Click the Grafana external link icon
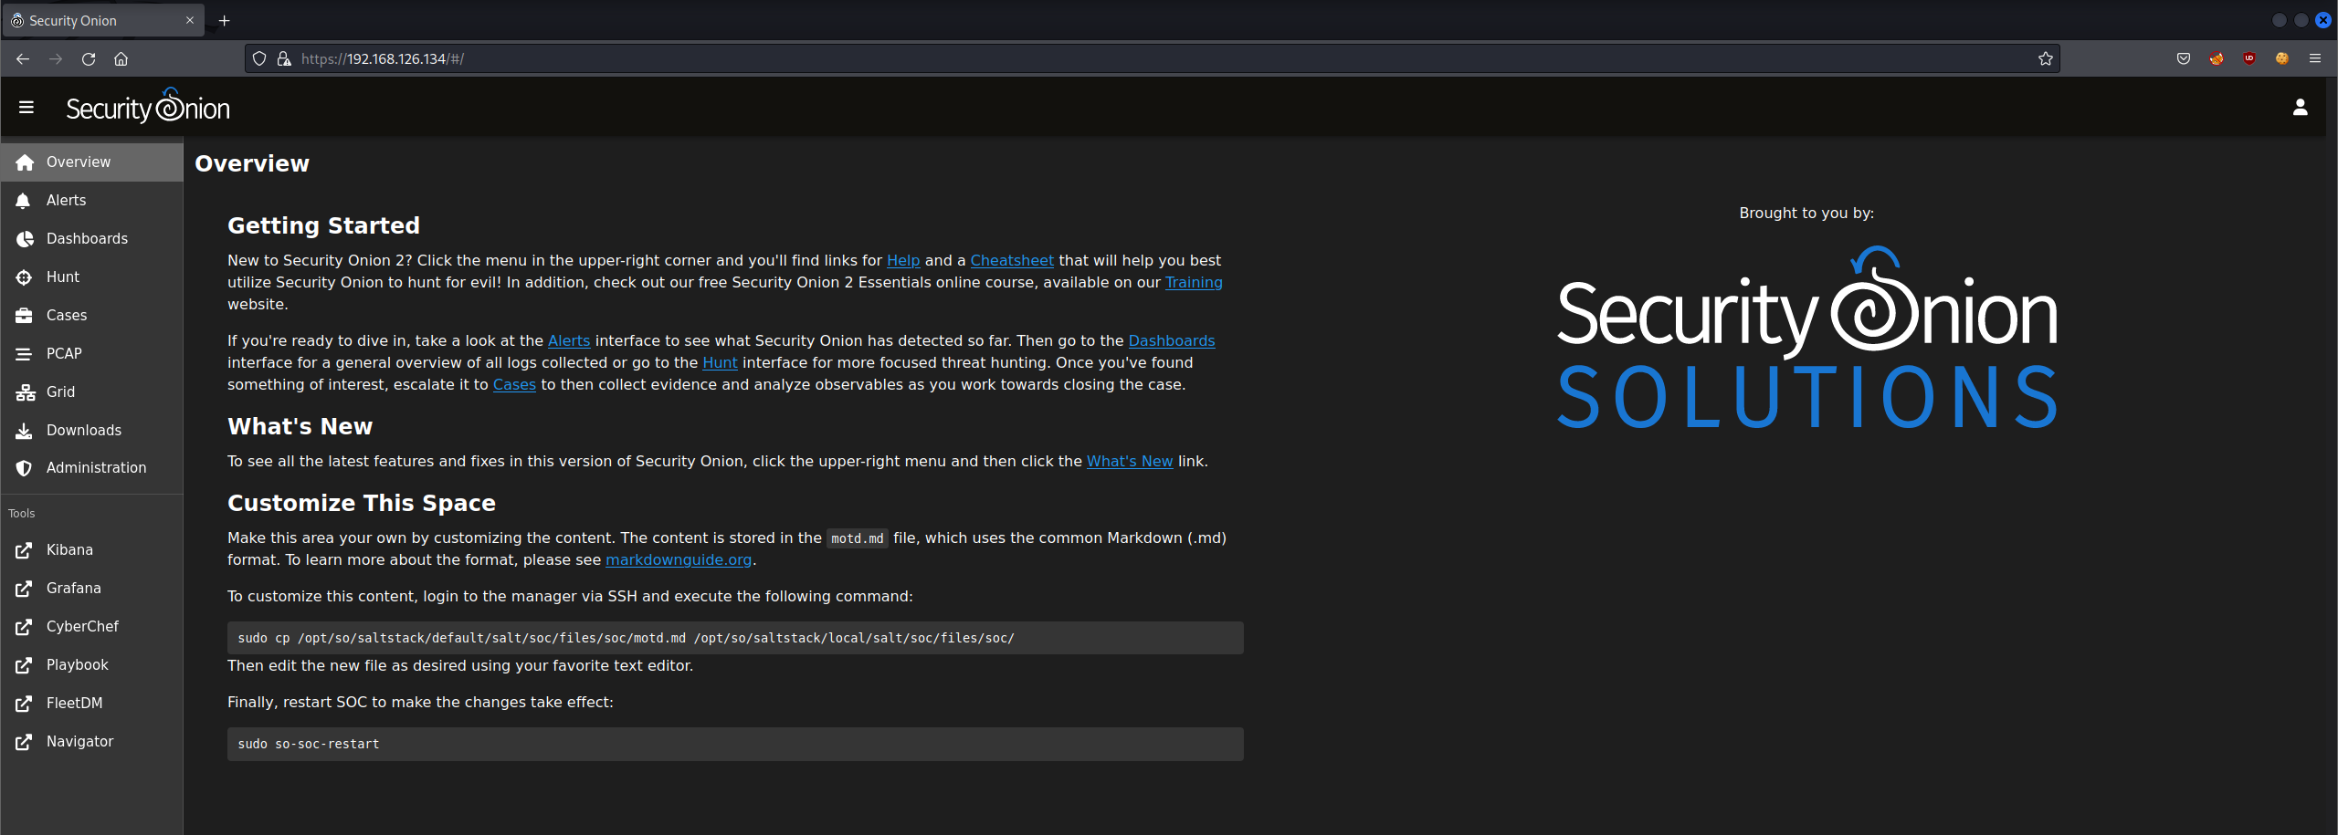 (25, 589)
